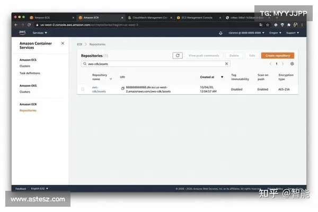Click the repository search input field
This screenshot has height=212, width=318.
(x=155, y=64)
